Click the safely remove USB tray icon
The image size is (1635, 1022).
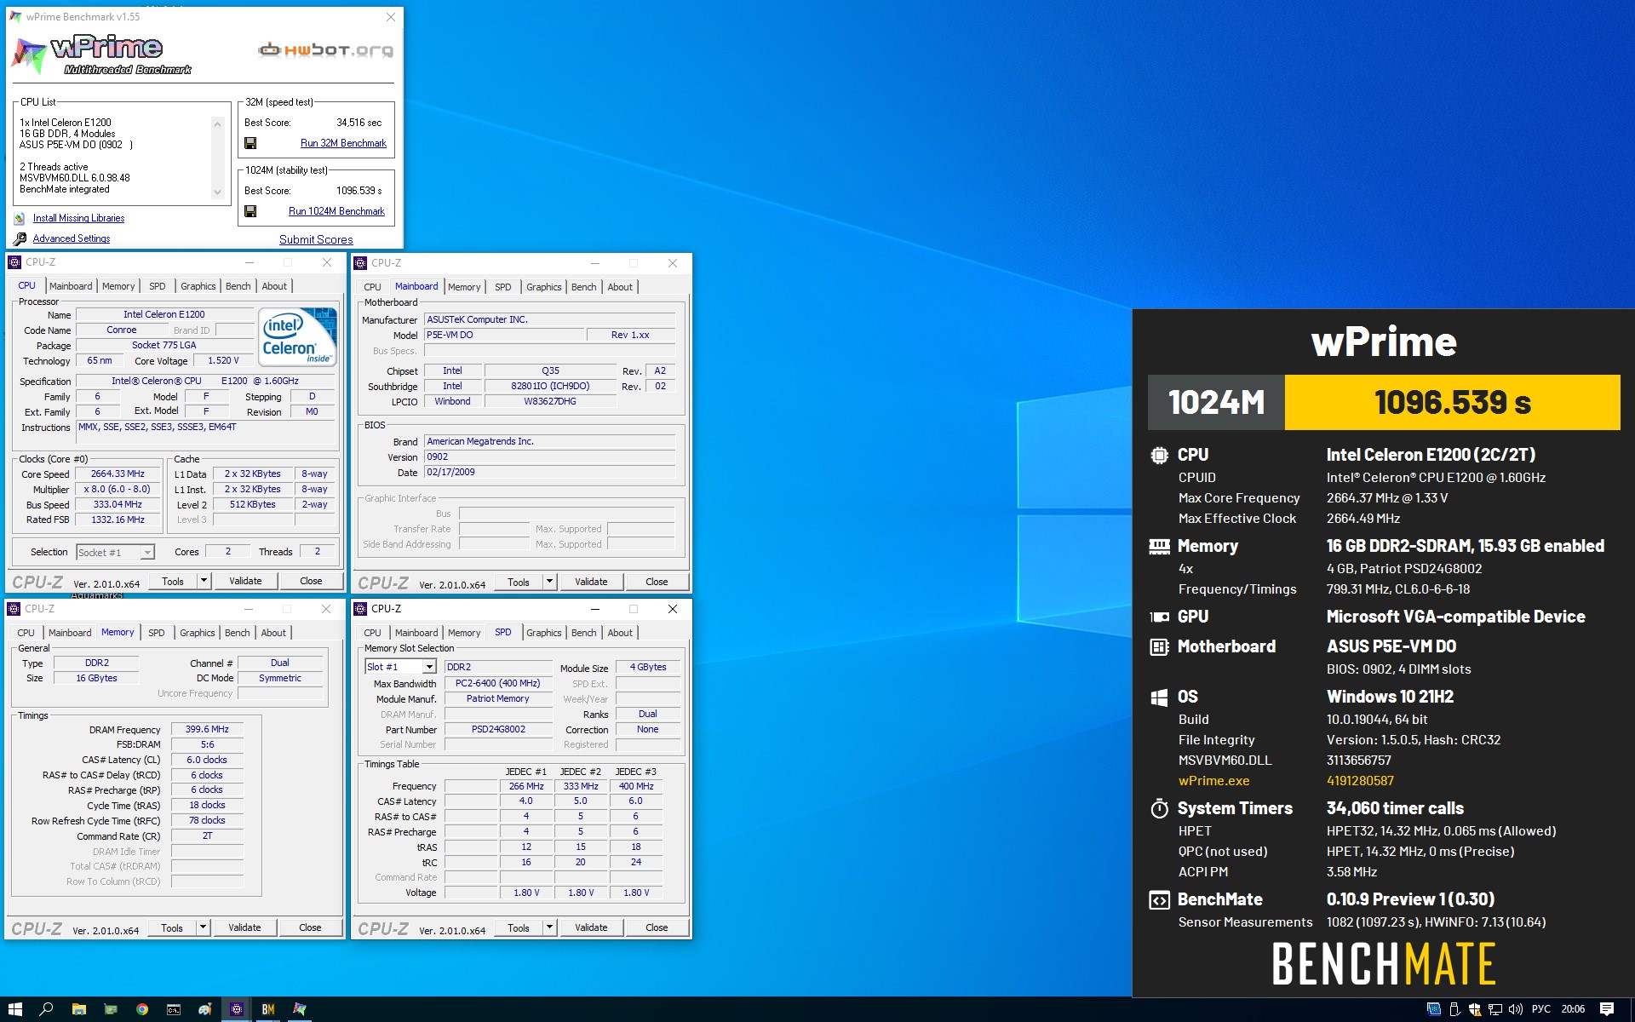click(1454, 1009)
